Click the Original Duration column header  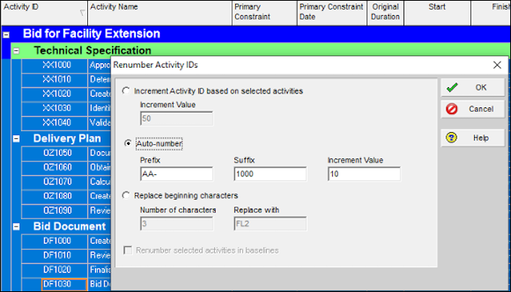386,13
